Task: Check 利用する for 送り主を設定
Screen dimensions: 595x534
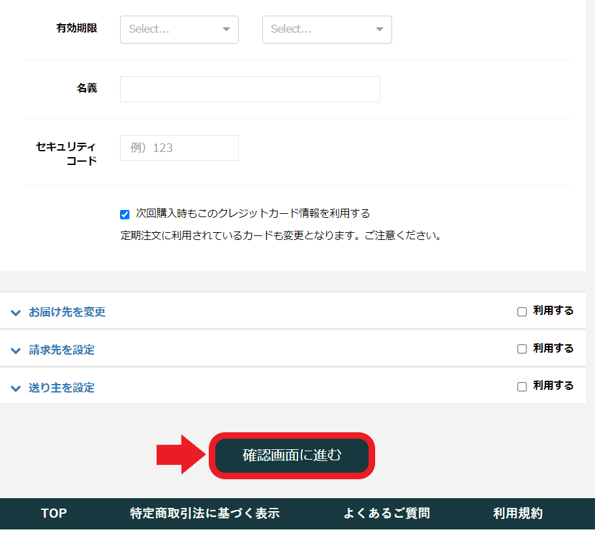Action: [522, 387]
